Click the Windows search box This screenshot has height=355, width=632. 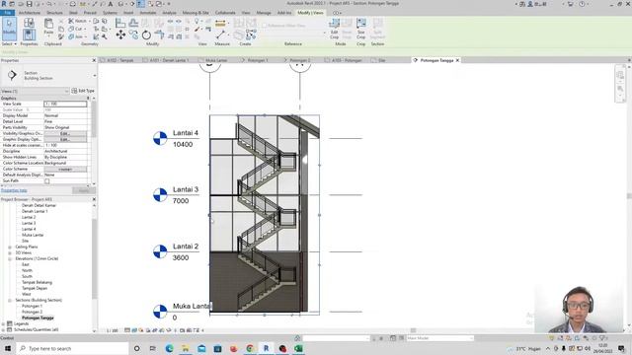pos(72,348)
